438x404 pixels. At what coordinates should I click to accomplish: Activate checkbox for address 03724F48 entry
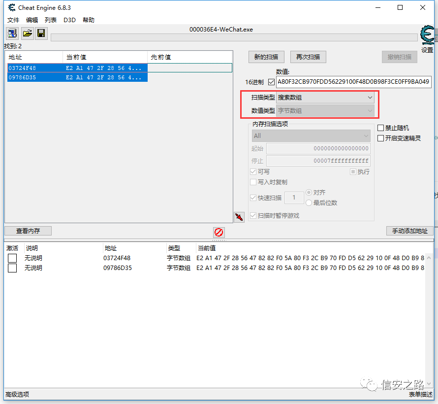[12, 258]
